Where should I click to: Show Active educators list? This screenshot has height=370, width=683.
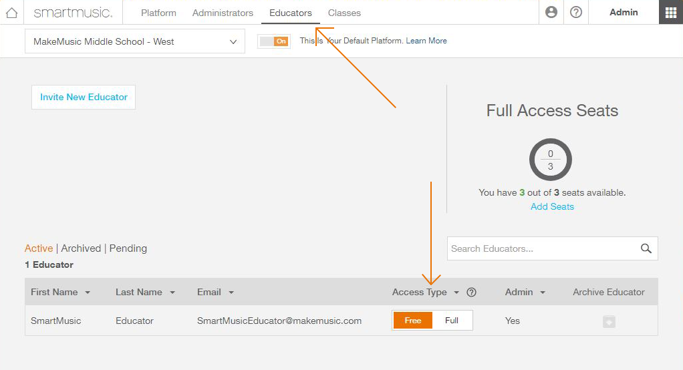click(x=39, y=248)
